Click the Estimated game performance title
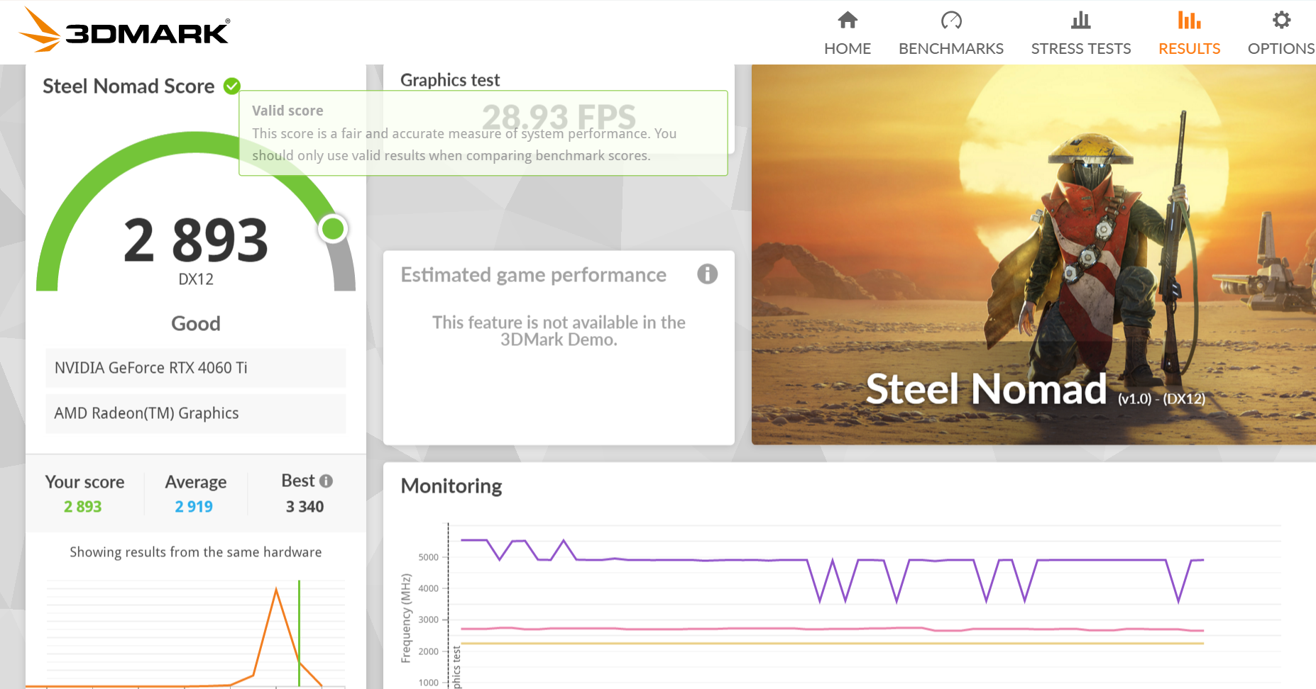 (534, 275)
